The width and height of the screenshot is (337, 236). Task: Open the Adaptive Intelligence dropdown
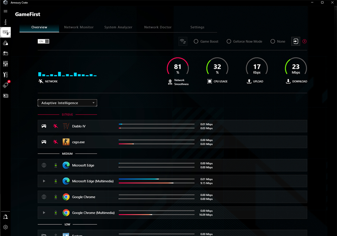(x=67, y=103)
